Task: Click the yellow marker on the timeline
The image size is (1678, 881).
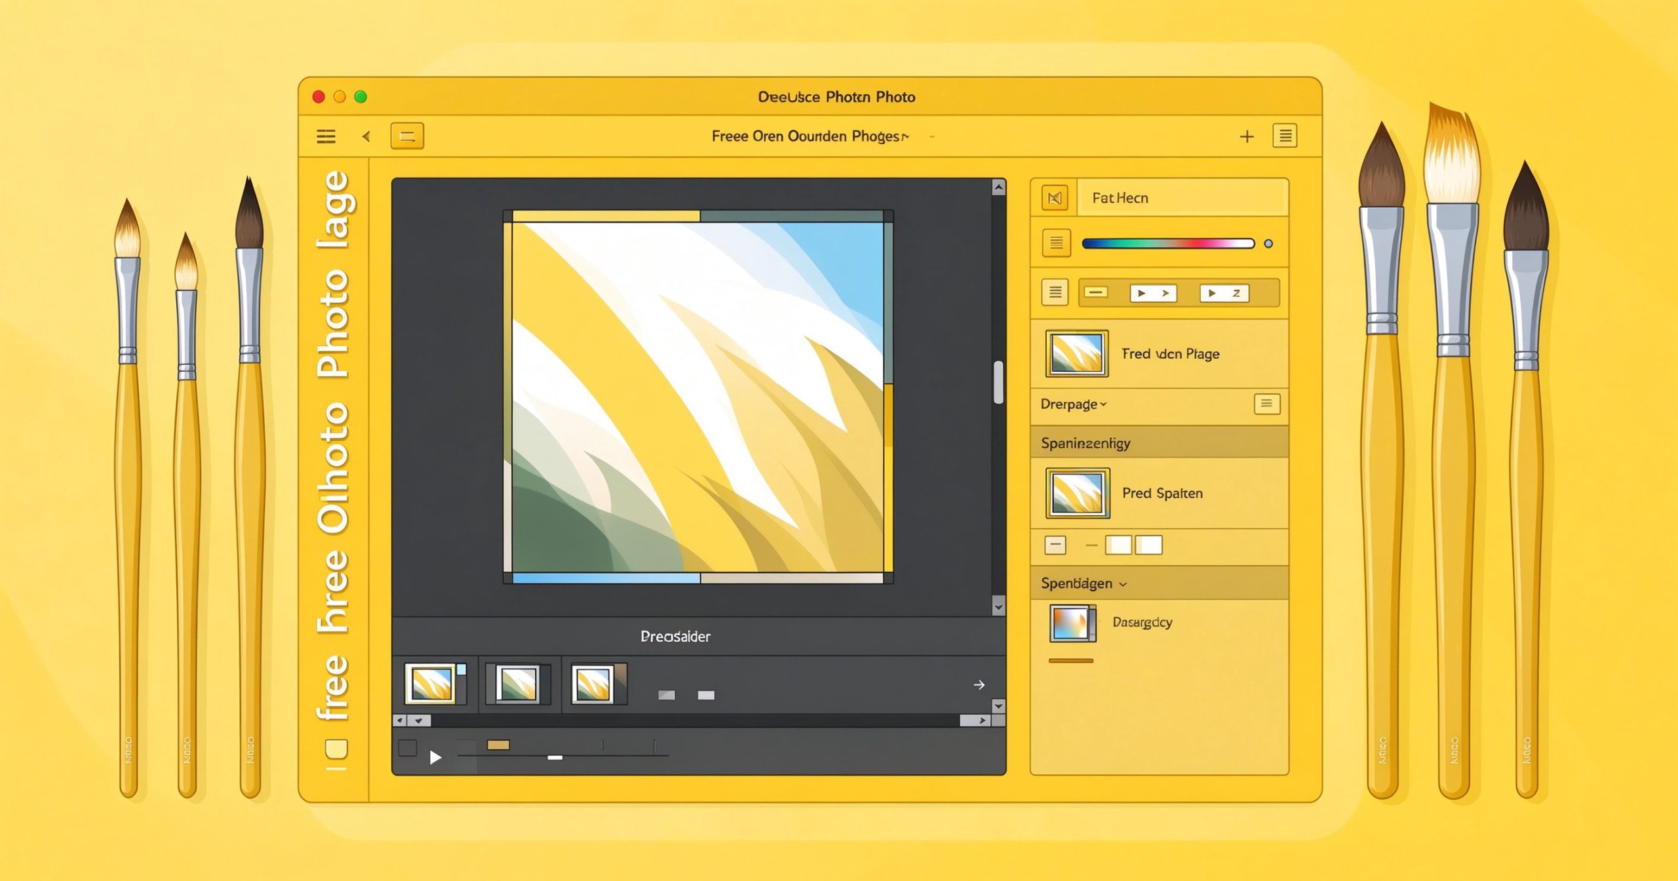Action: coord(498,745)
